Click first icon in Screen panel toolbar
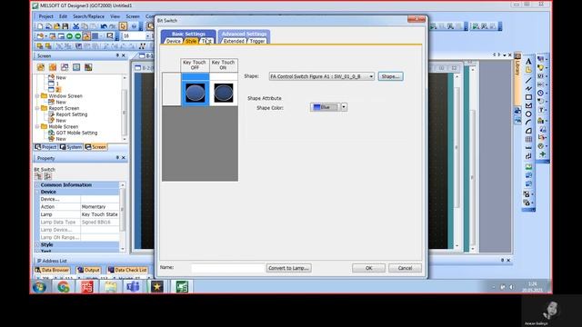The width and height of the screenshot is (582, 327). tap(40, 67)
